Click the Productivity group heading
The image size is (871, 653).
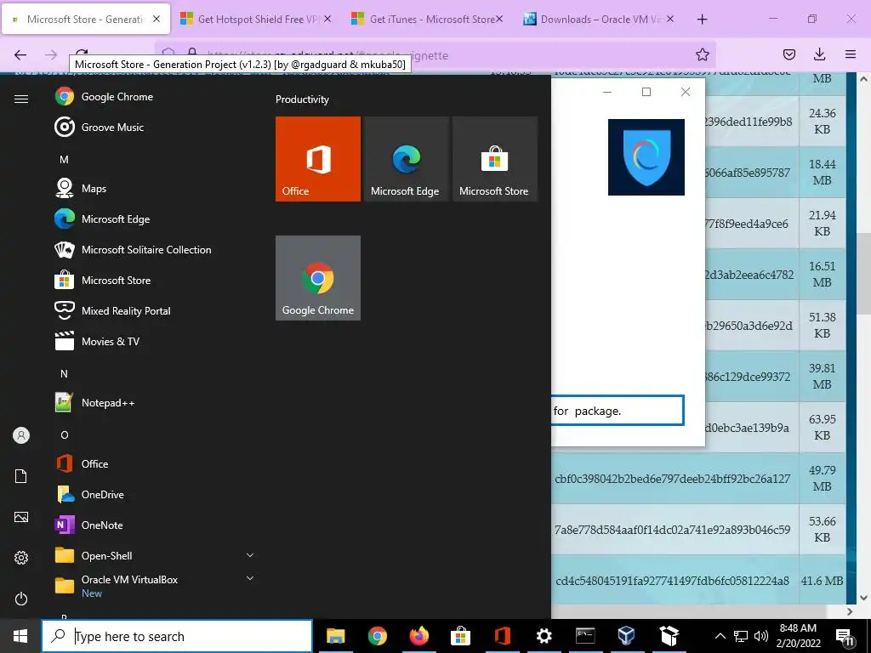302,99
